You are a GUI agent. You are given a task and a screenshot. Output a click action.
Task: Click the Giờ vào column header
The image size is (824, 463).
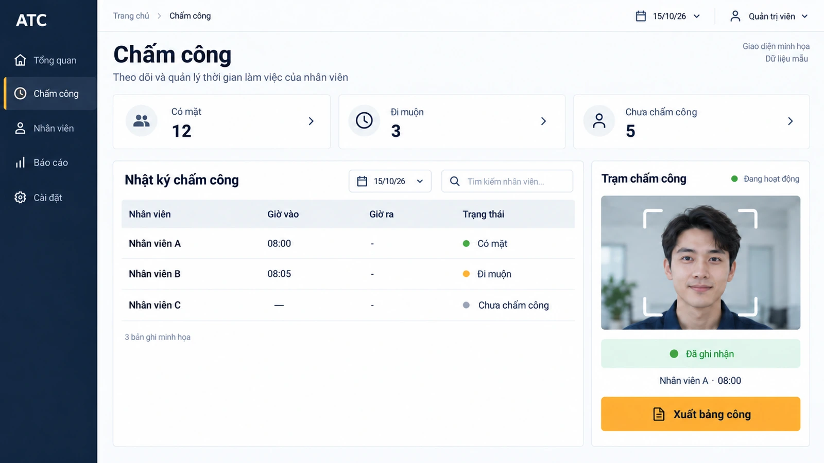pos(283,214)
